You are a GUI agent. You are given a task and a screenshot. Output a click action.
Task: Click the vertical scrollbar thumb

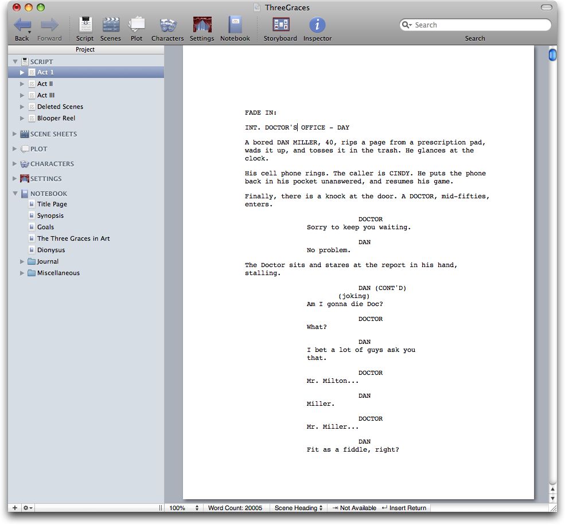pos(552,54)
